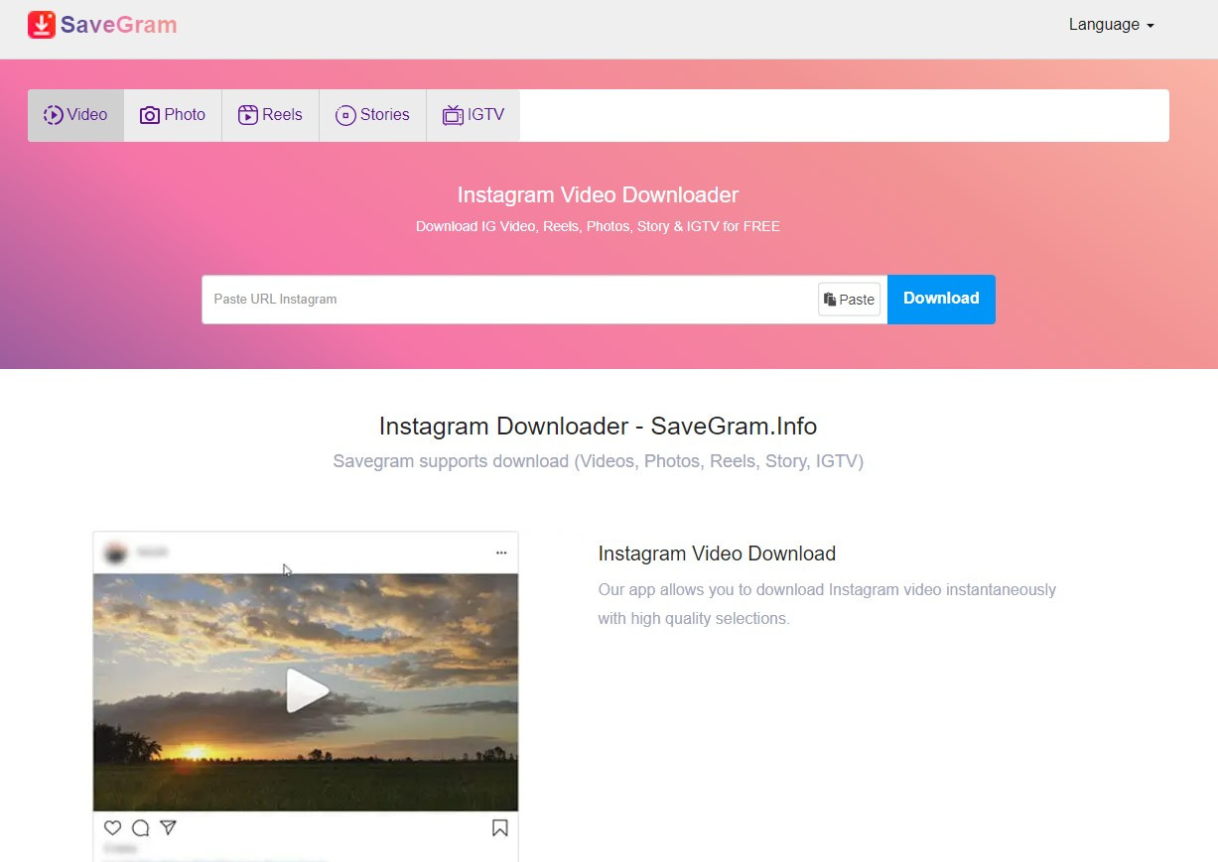Choose the IGTV tab
The height and width of the screenshot is (862, 1218).
coord(474,115)
